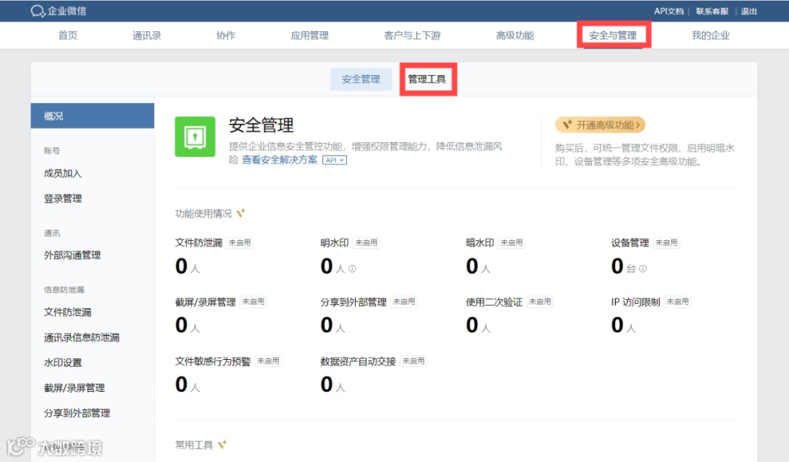Click the 数据资产自动交接 usage card title
The image size is (789, 462).
pos(358,361)
